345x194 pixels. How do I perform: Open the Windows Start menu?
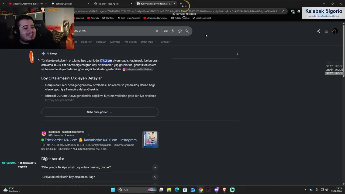coord(113,190)
